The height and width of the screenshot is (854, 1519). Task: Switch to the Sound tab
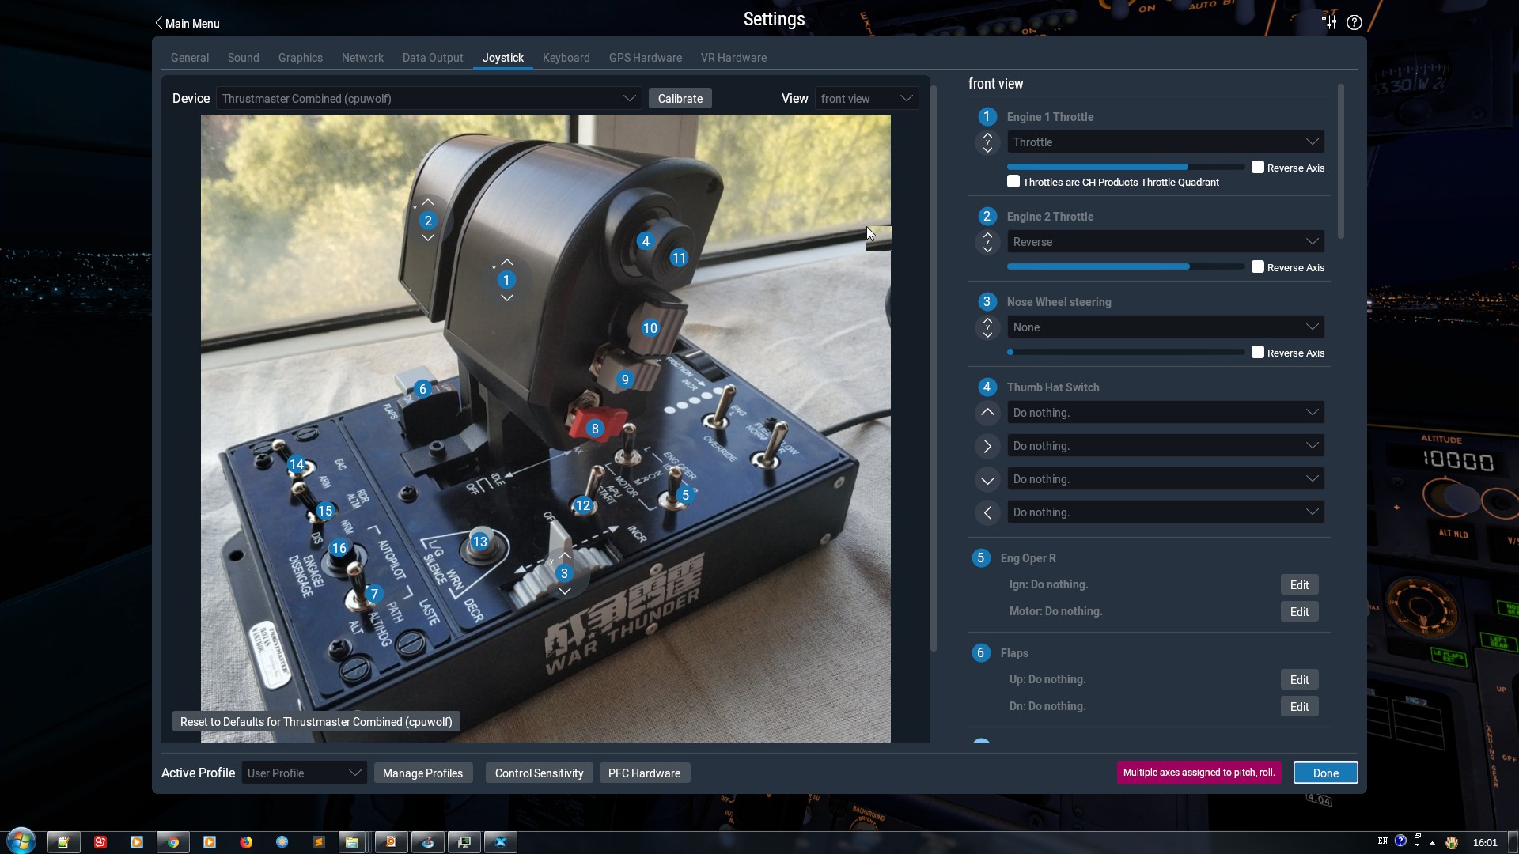point(243,58)
